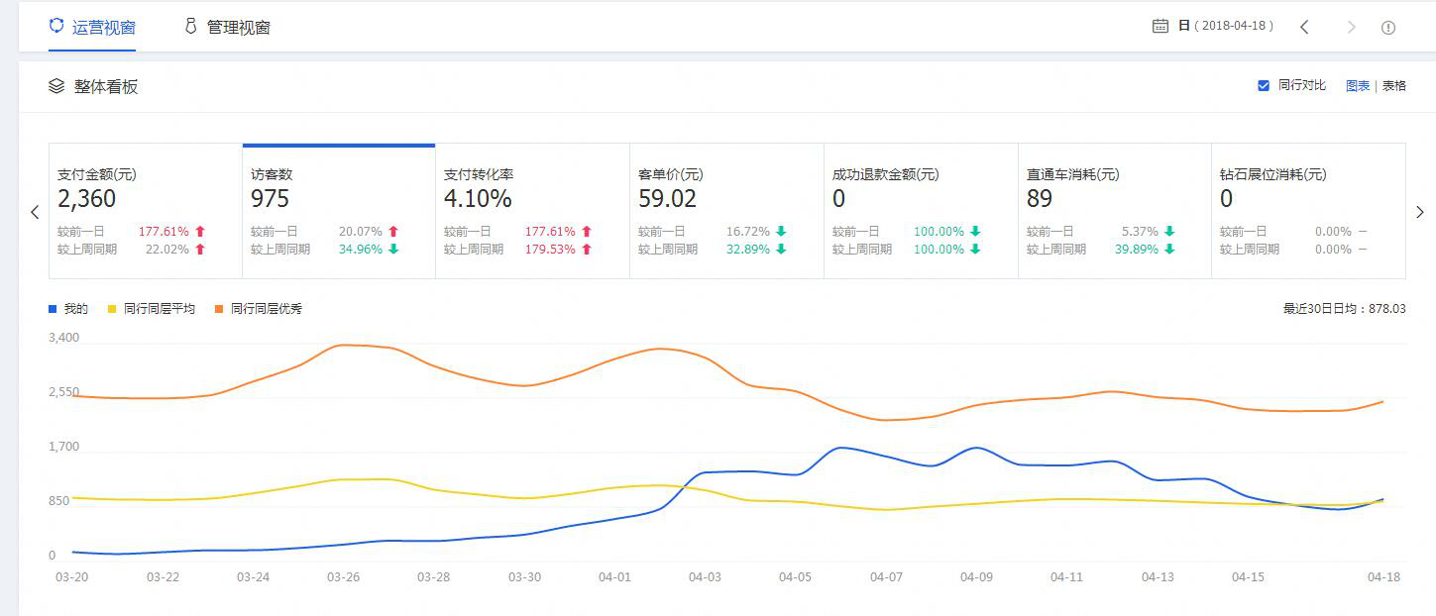Click red up arrow in 支付金额 card
The height and width of the screenshot is (616, 1436).
click(200, 232)
